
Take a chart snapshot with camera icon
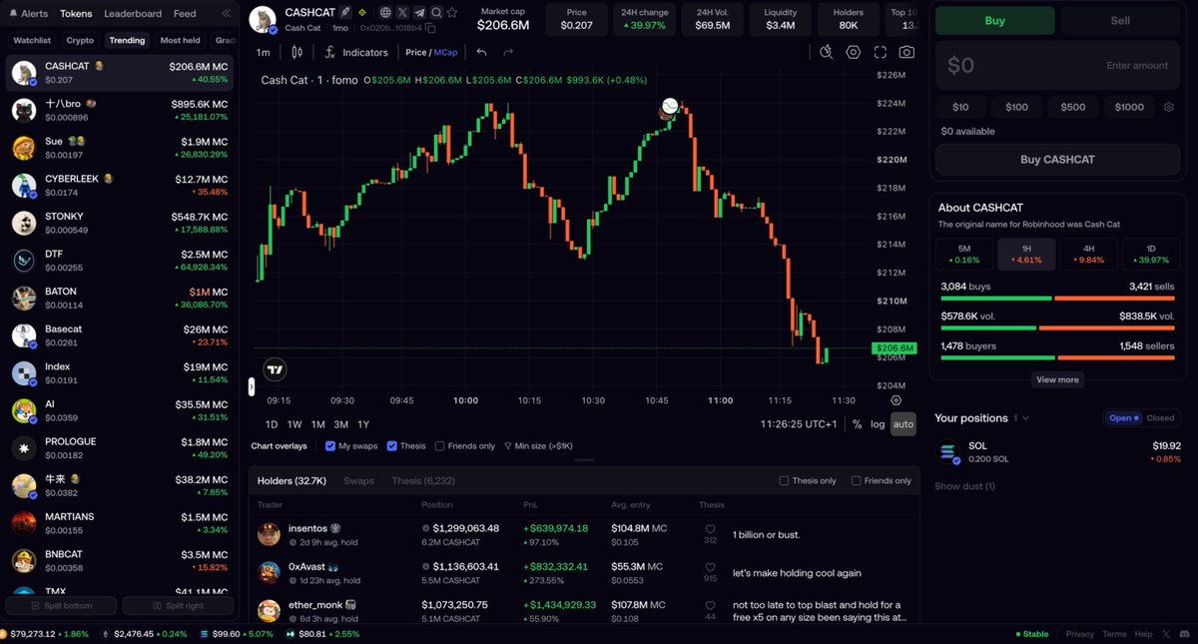pyautogui.click(x=906, y=52)
